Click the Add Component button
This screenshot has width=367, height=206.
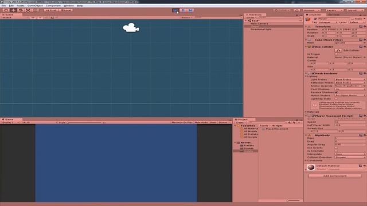335,176
